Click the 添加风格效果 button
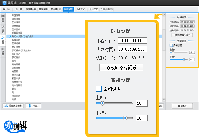The height and width of the screenshot is (137, 199). [13, 106]
